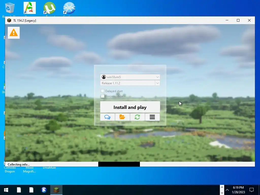The height and width of the screenshot is (195, 260).
Task: Select the DreaMule desktop label
Action: coord(50,168)
